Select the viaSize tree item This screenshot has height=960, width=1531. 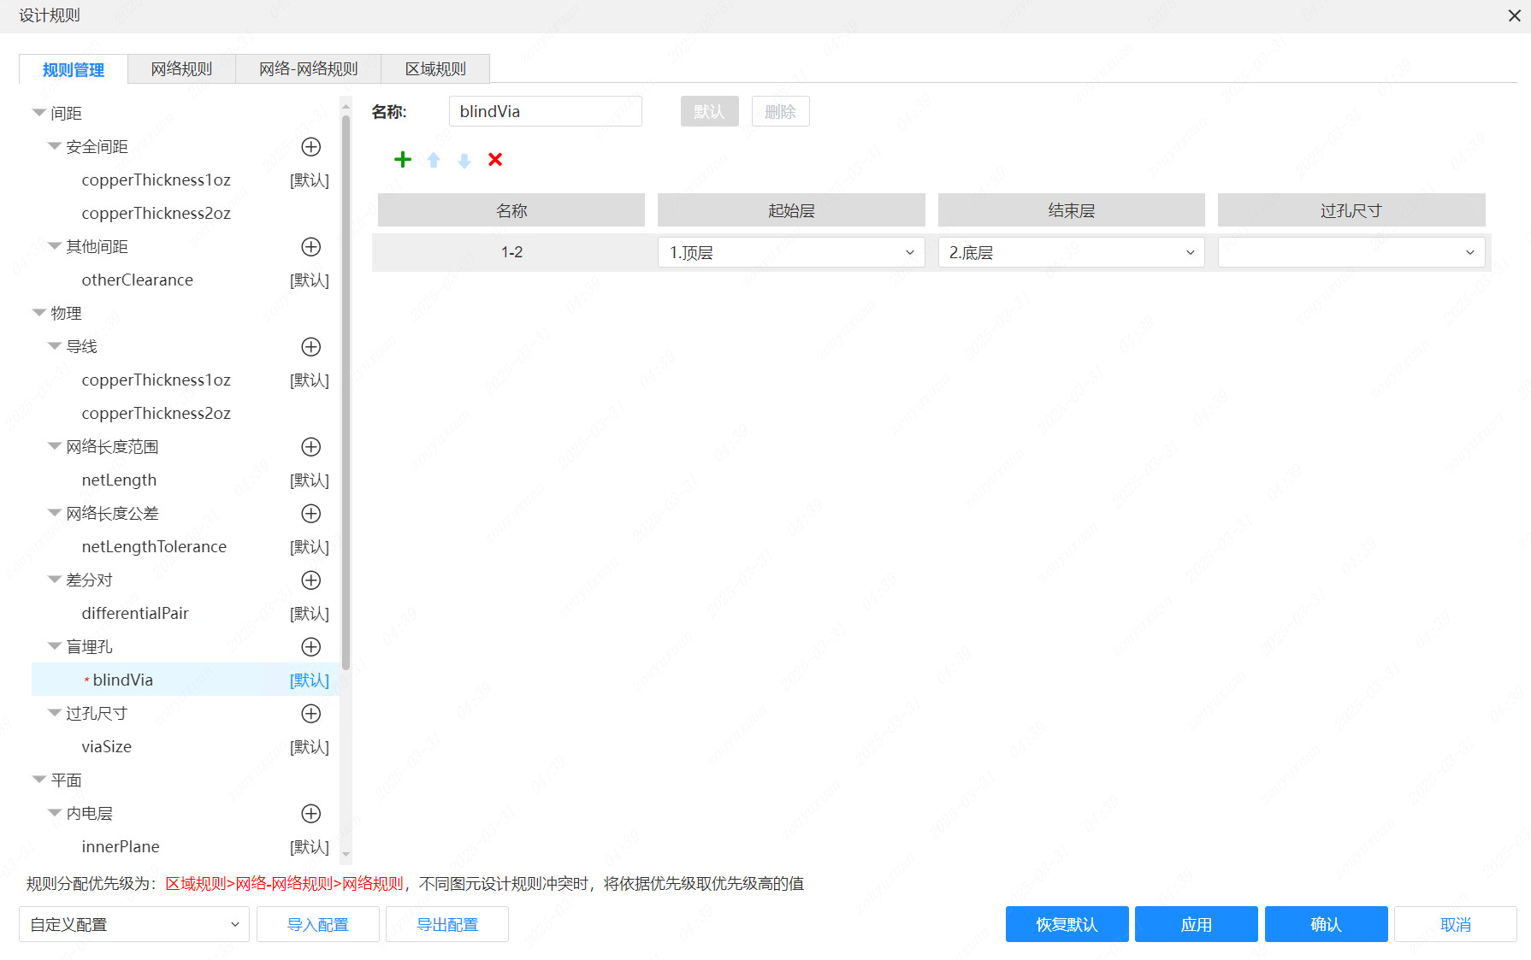pos(106,746)
